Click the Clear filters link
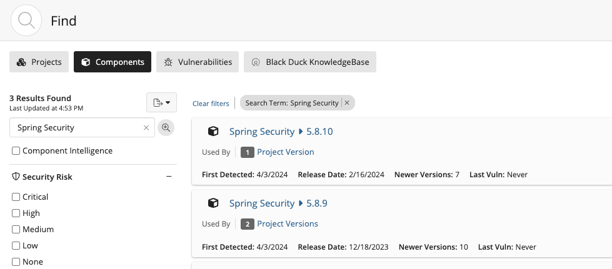Screen dimensions: 612x269 [211, 104]
